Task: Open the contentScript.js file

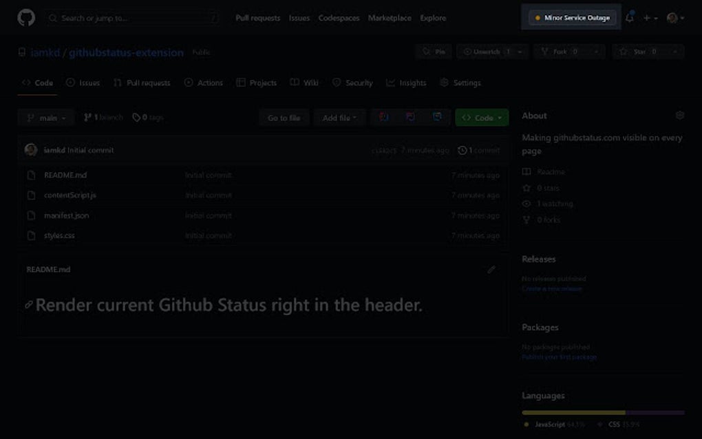Action: point(72,195)
